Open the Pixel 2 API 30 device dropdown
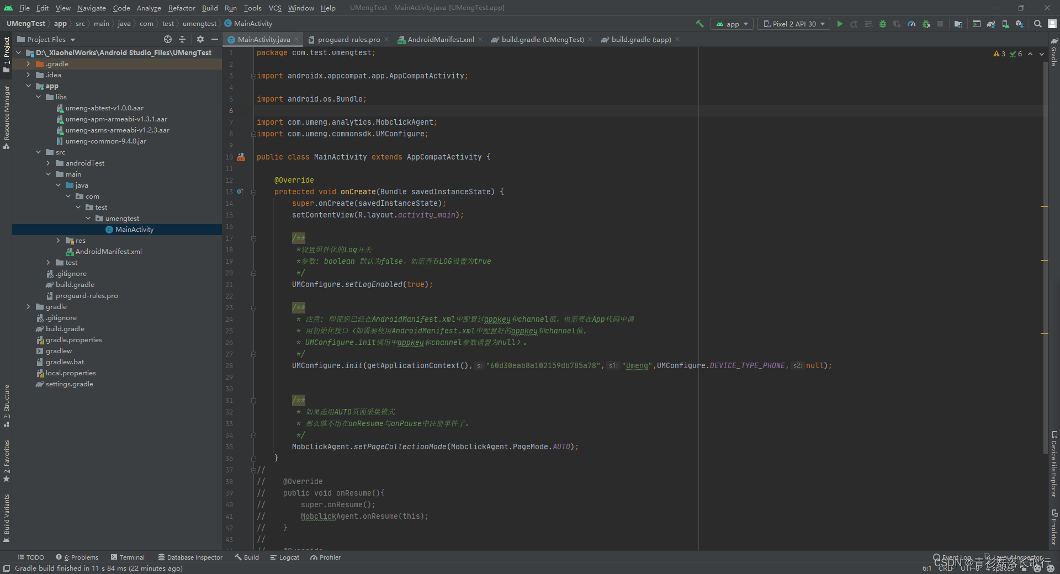Viewport: 1060px width, 574px height. point(793,24)
